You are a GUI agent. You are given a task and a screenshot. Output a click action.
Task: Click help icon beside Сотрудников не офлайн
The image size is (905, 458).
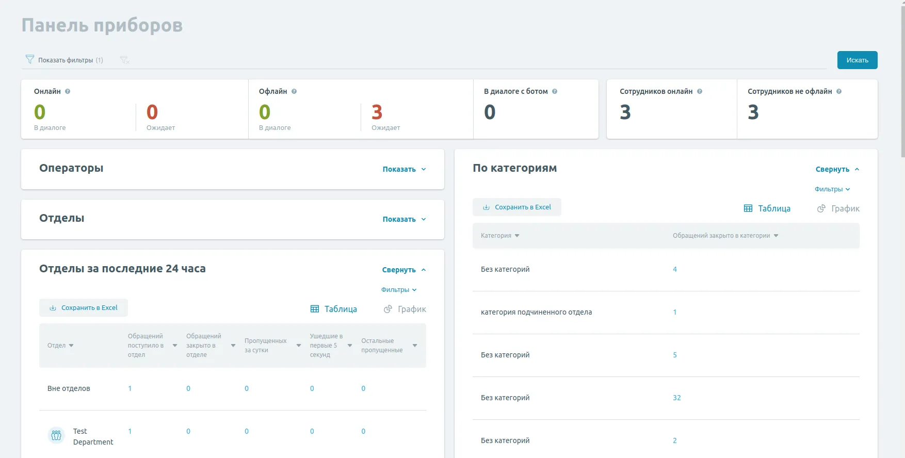click(x=839, y=91)
